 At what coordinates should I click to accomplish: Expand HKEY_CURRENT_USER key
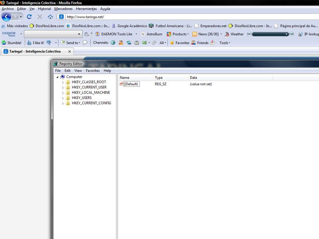(x=63, y=88)
